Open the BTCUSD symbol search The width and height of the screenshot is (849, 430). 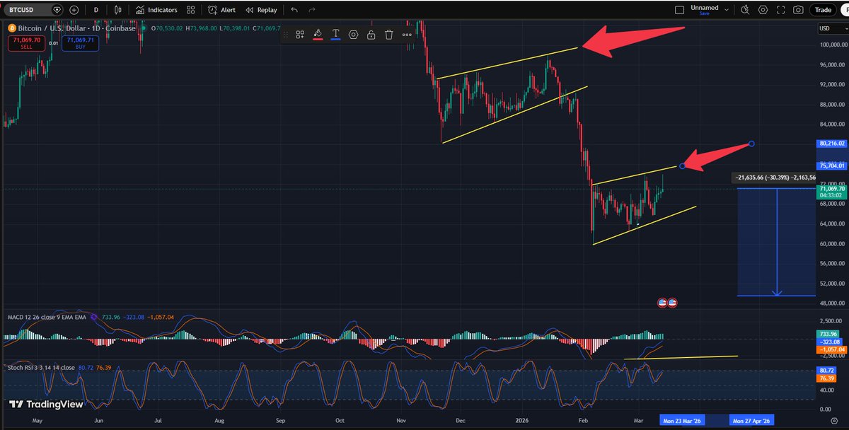[33, 10]
